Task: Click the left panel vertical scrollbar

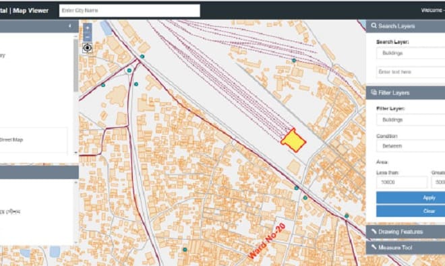Action: tap(76, 65)
